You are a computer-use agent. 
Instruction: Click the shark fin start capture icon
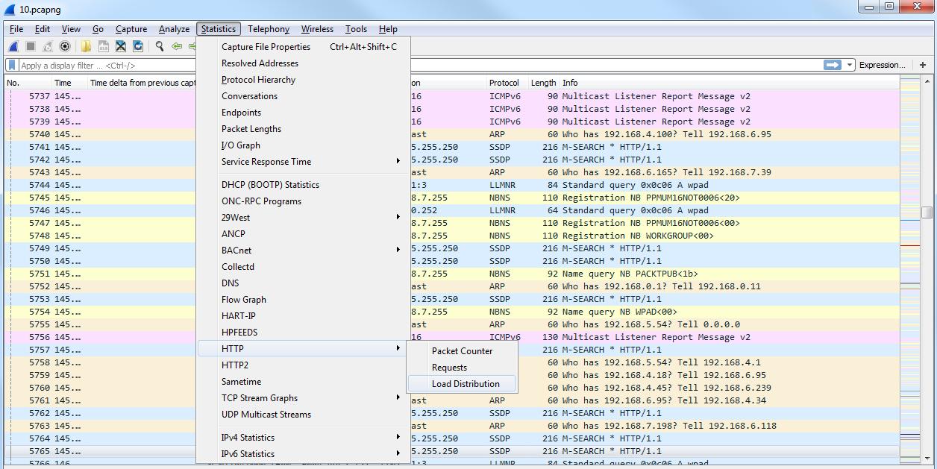pyautogui.click(x=13, y=46)
